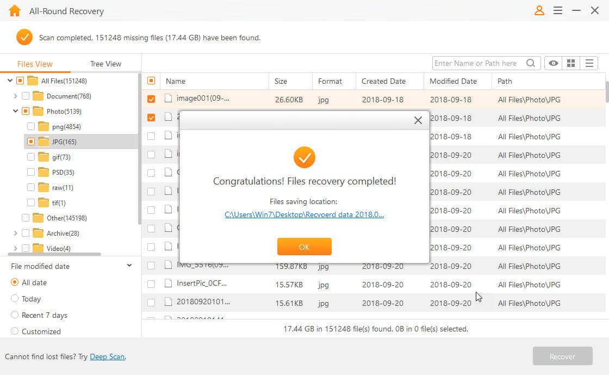Image resolution: width=609 pixels, height=375 pixels.
Task: Switch to list view mode
Action: tap(589, 64)
